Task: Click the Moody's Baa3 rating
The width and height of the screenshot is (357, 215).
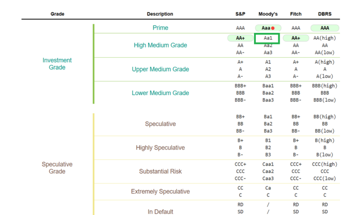Action: 268,100
